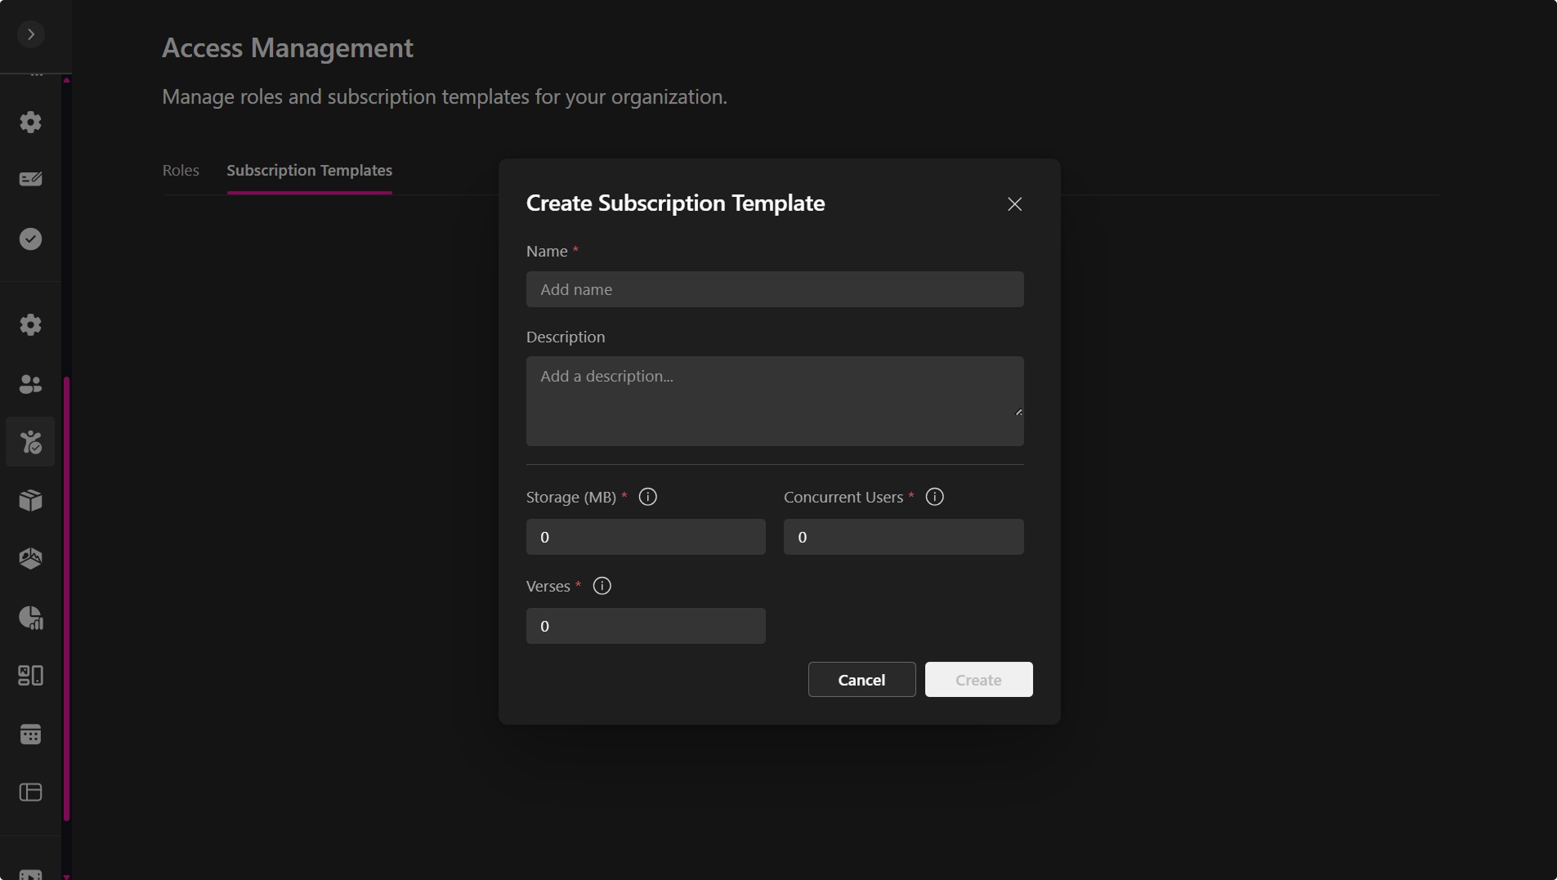Click the devices layout icon in sidebar
Image resolution: width=1557 pixels, height=880 pixels.
[x=31, y=676]
